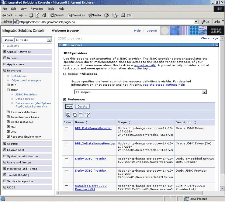
Task: Click the clear filter icon
Action: point(88,115)
